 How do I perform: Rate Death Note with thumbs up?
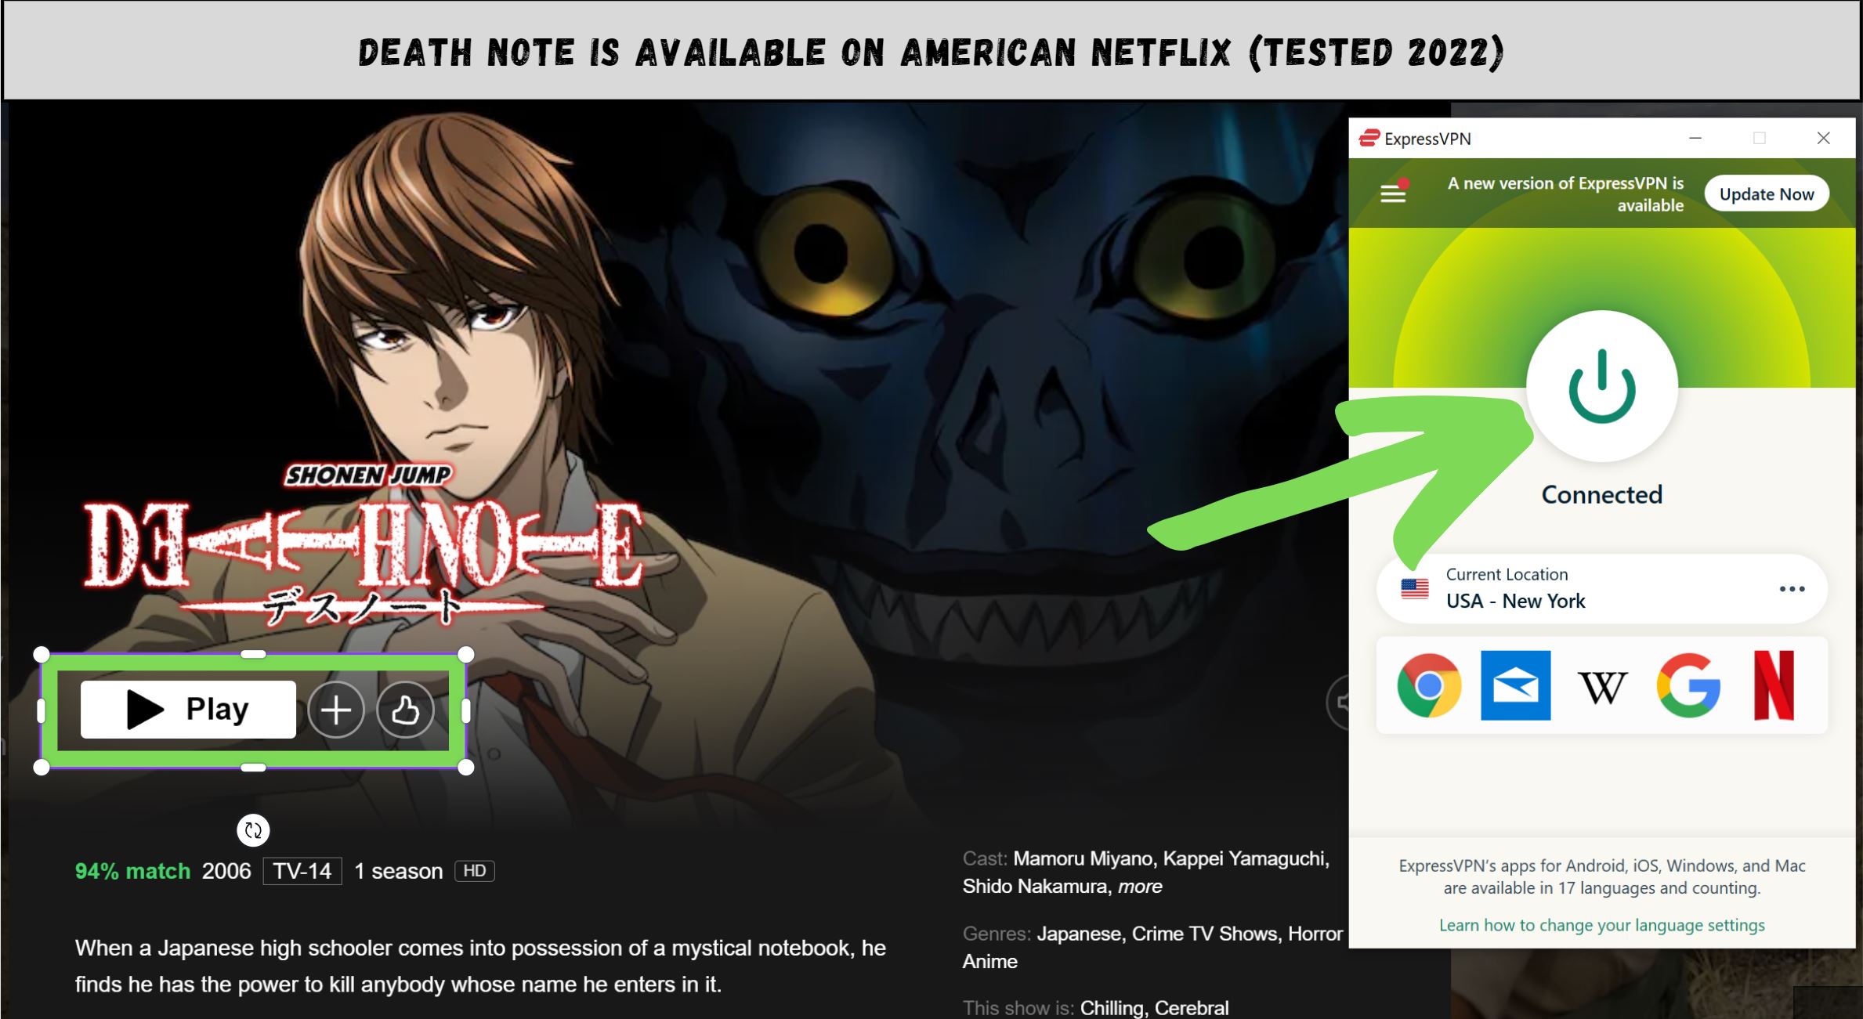405,710
